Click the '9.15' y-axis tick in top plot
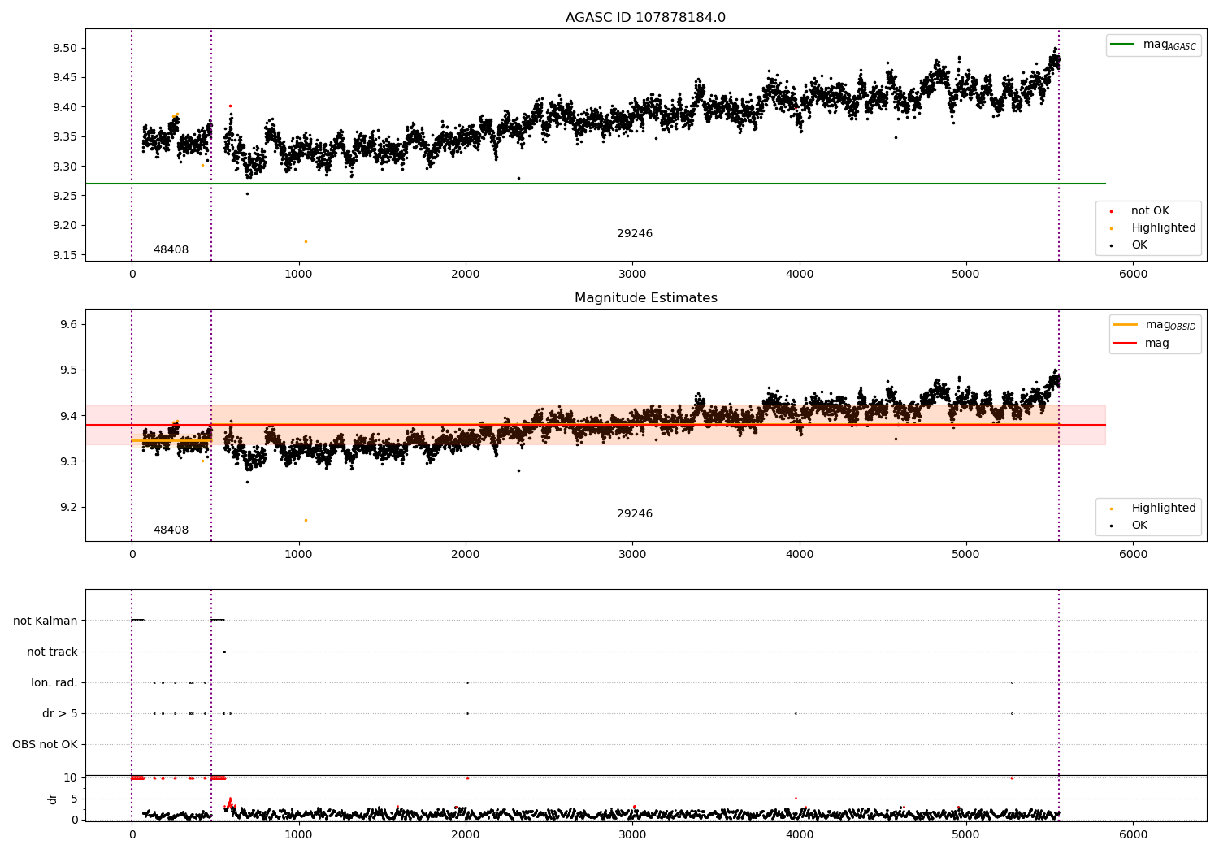The image size is (1219, 853). [x=65, y=255]
